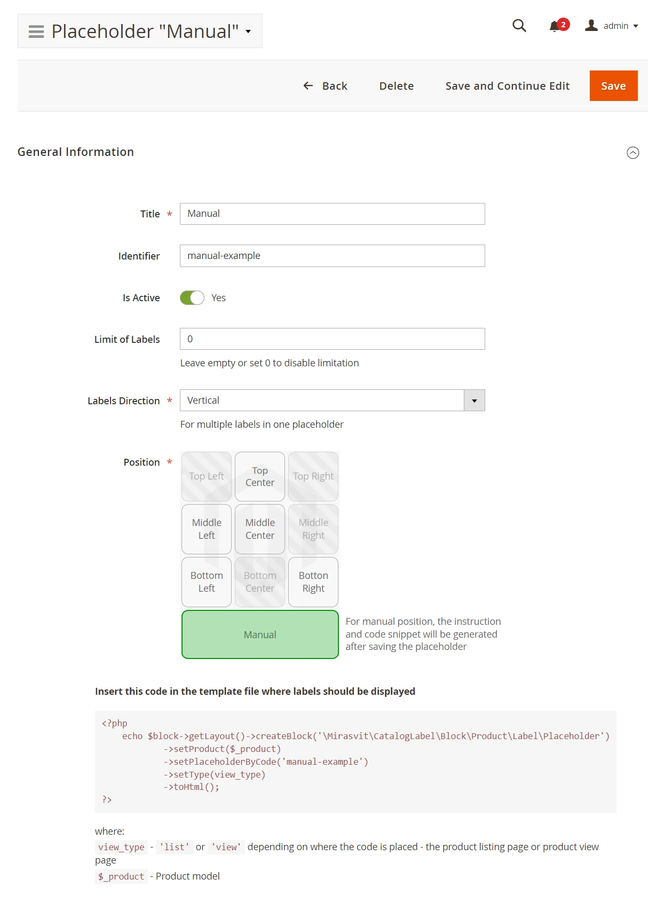
Task: Click the Identifier text field
Action: pos(332,256)
